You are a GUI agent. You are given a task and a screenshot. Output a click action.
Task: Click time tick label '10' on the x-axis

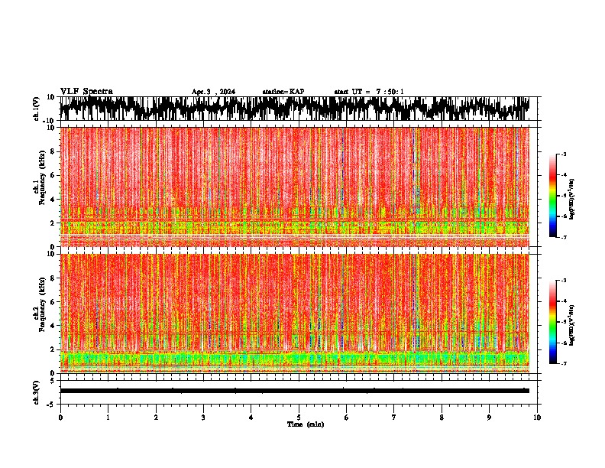tap(537, 418)
